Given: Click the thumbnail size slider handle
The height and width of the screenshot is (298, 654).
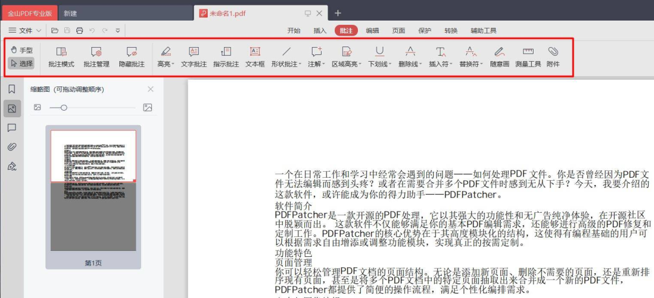Looking at the screenshot, I should tap(64, 108).
